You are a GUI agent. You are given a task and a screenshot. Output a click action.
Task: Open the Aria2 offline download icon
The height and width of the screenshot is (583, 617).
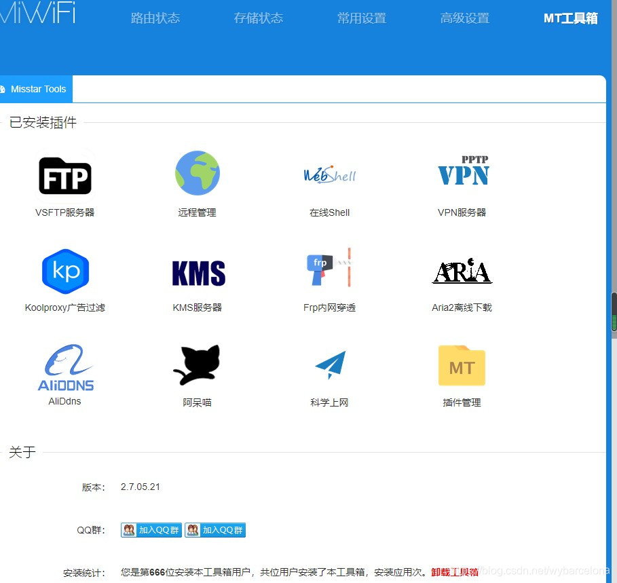(x=462, y=271)
